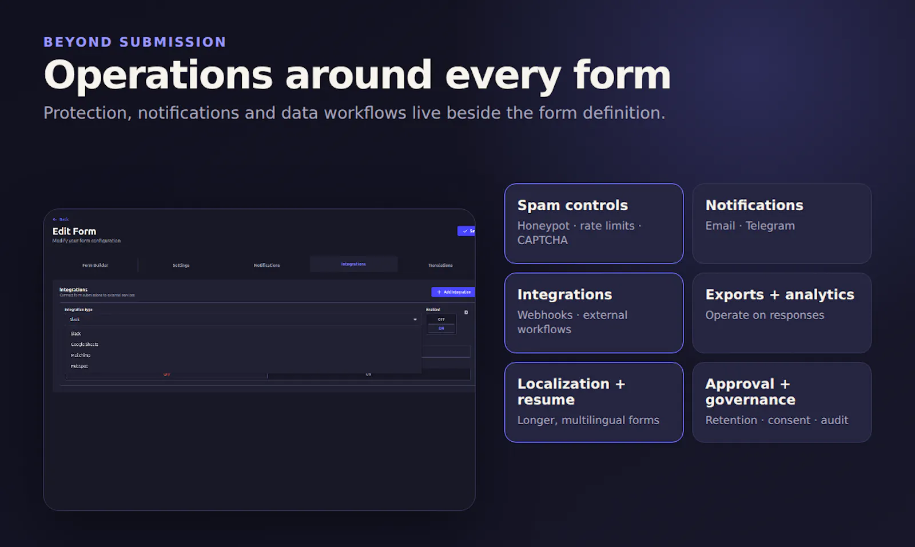Collapse the Integration type dropdown arrow
Screen dimensions: 915x547
tap(415, 320)
